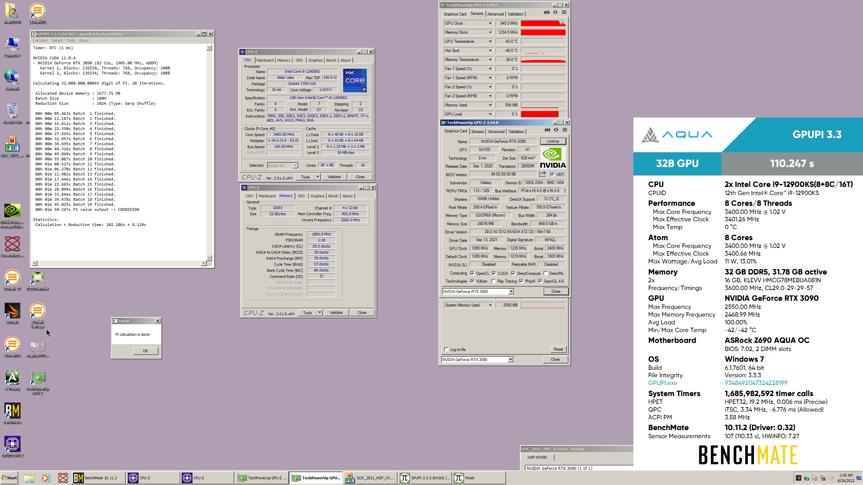Open the A-Tuning desktop shortcut
Screen dimensions: 863x485
point(12,381)
